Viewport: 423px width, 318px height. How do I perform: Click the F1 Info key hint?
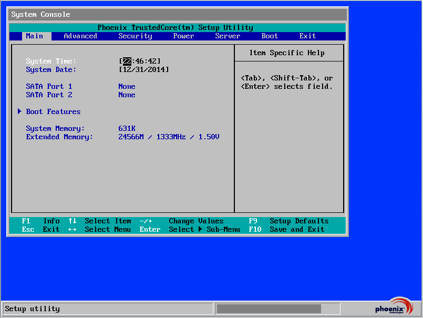41,221
